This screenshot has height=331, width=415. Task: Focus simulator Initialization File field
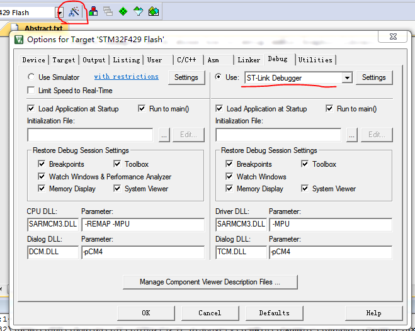[x=90, y=135]
